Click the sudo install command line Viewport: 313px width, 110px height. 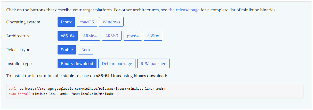pyautogui.click(x=61, y=94)
